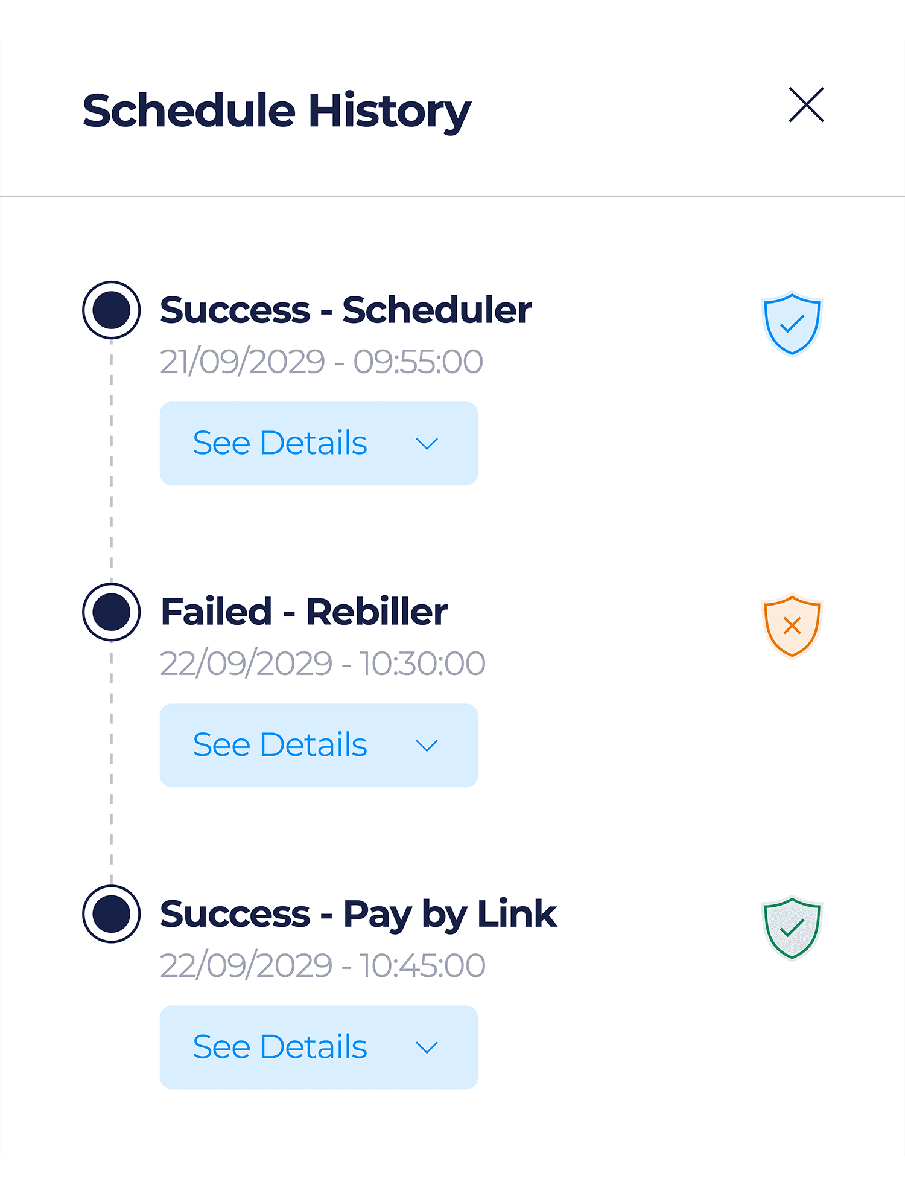
Task: Click the 22/09/2029 - 10:30:00 timestamp
Action: tap(323, 664)
